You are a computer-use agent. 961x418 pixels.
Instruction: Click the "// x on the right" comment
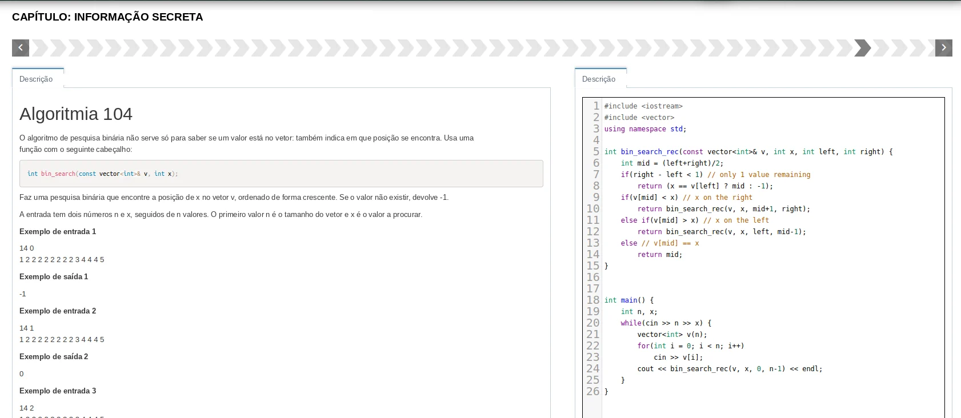pyautogui.click(x=718, y=198)
